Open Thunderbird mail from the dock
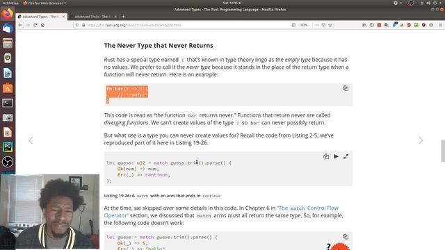Image resolution: width=445 pixels, height=250 pixels. tap(8, 28)
